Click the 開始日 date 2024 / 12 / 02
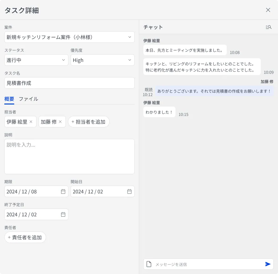The width and height of the screenshot is (278, 274). coord(88,192)
